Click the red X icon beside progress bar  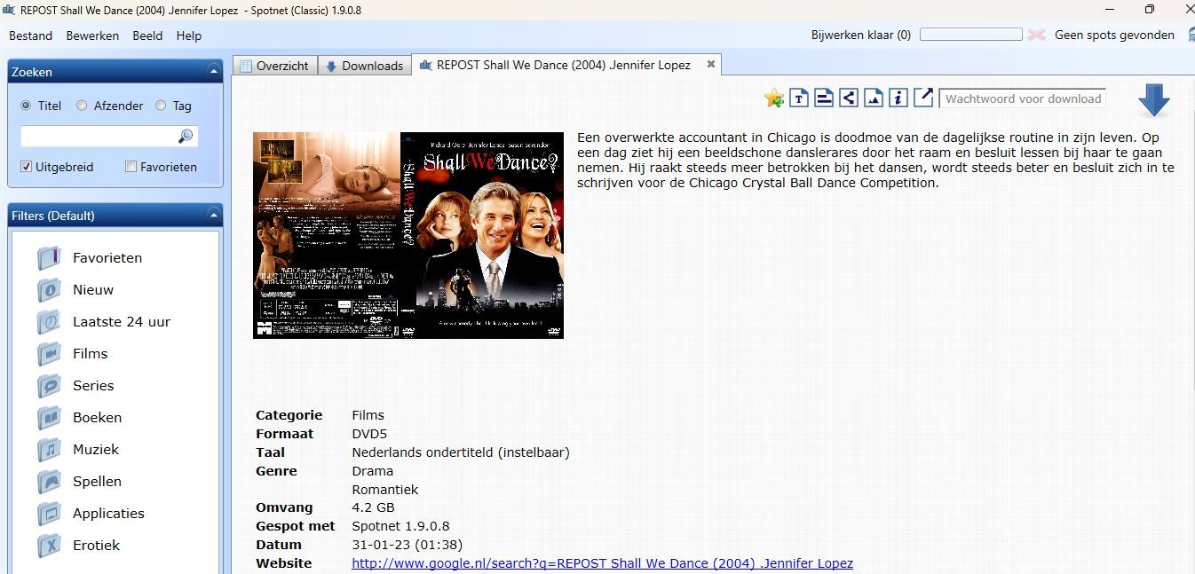[x=1036, y=35]
